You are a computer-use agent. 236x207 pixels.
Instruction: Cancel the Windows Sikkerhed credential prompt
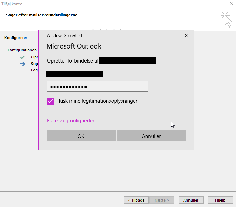pos(151,136)
